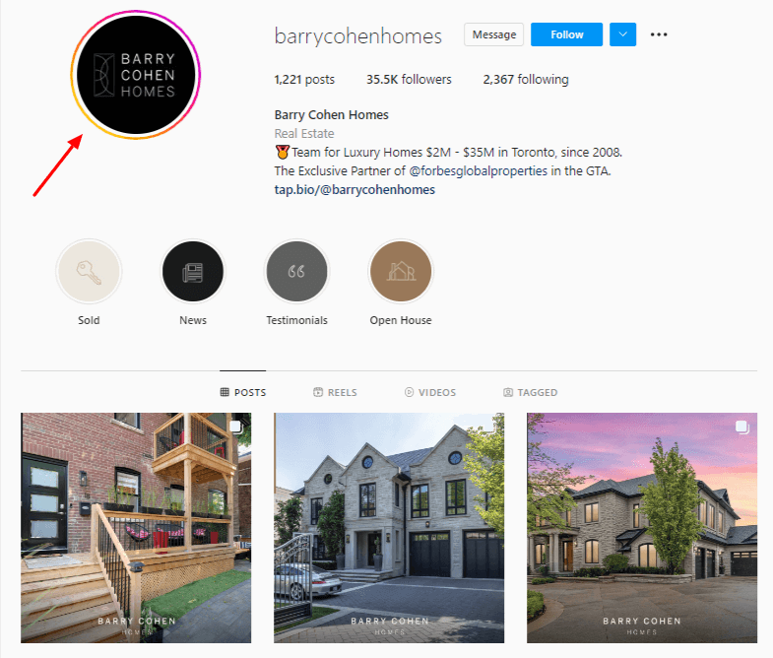The height and width of the screenshot is (658, 773).
Task: View the 35.5K followers list
Action: point(409,80)
